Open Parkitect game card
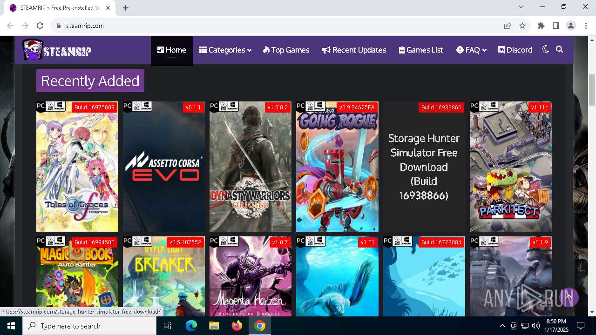The image size is (596, 335). 510,167
